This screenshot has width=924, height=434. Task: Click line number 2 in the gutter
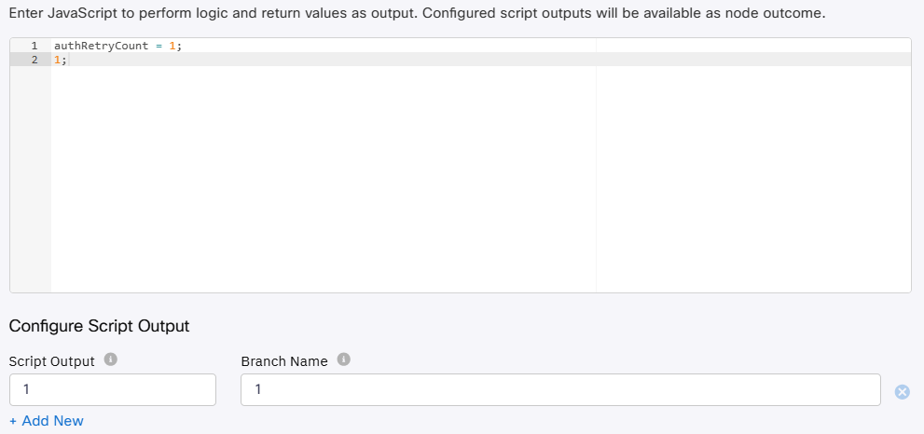point(34,60)
